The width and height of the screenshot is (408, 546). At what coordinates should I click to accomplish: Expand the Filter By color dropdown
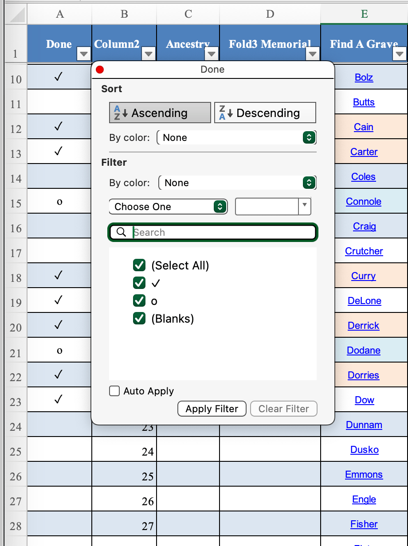(238, 183)
